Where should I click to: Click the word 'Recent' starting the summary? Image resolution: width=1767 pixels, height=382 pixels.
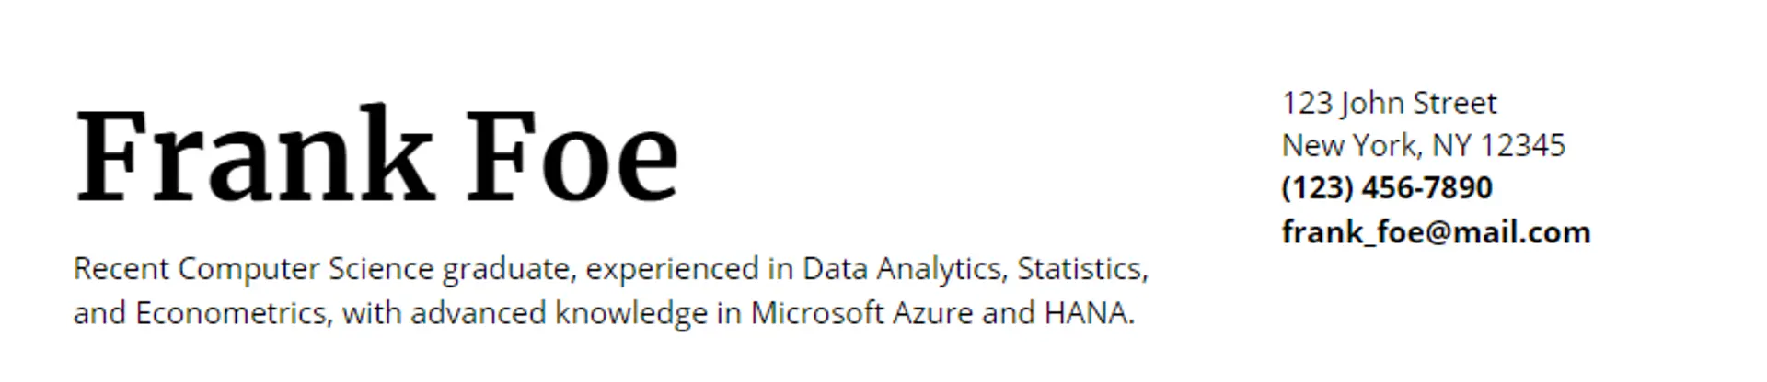121,269
